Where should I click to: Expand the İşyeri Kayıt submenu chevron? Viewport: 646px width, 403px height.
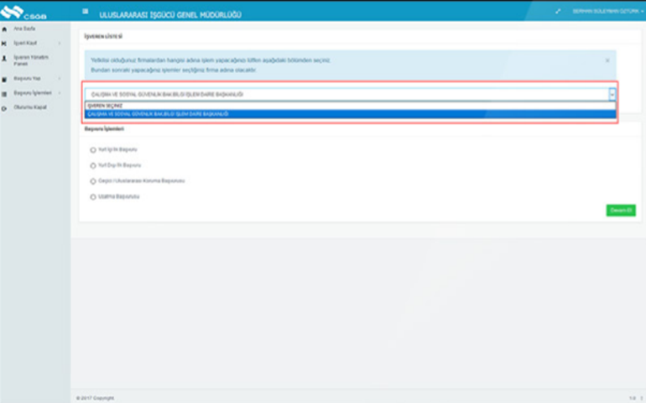tap(60, 43)
